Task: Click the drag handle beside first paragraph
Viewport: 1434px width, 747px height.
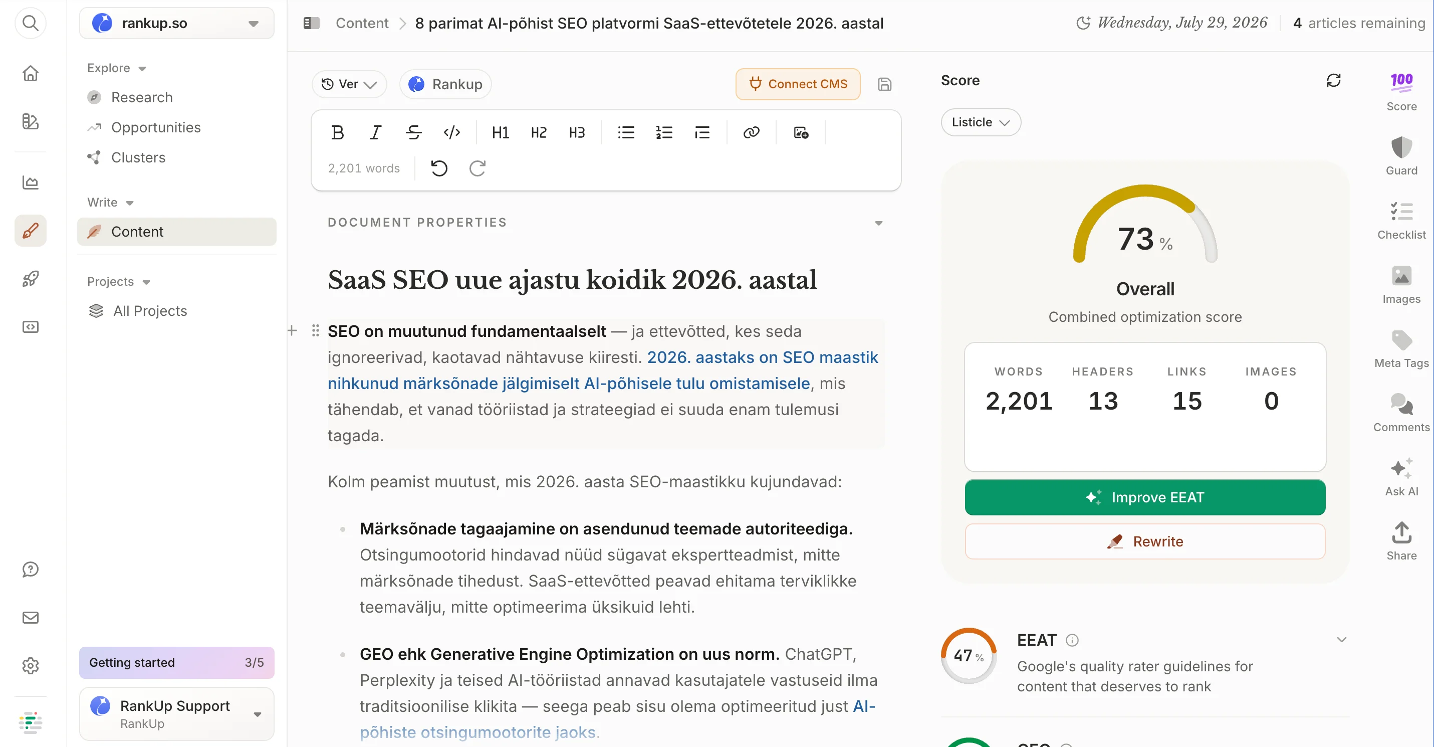Action: (315, 331)
